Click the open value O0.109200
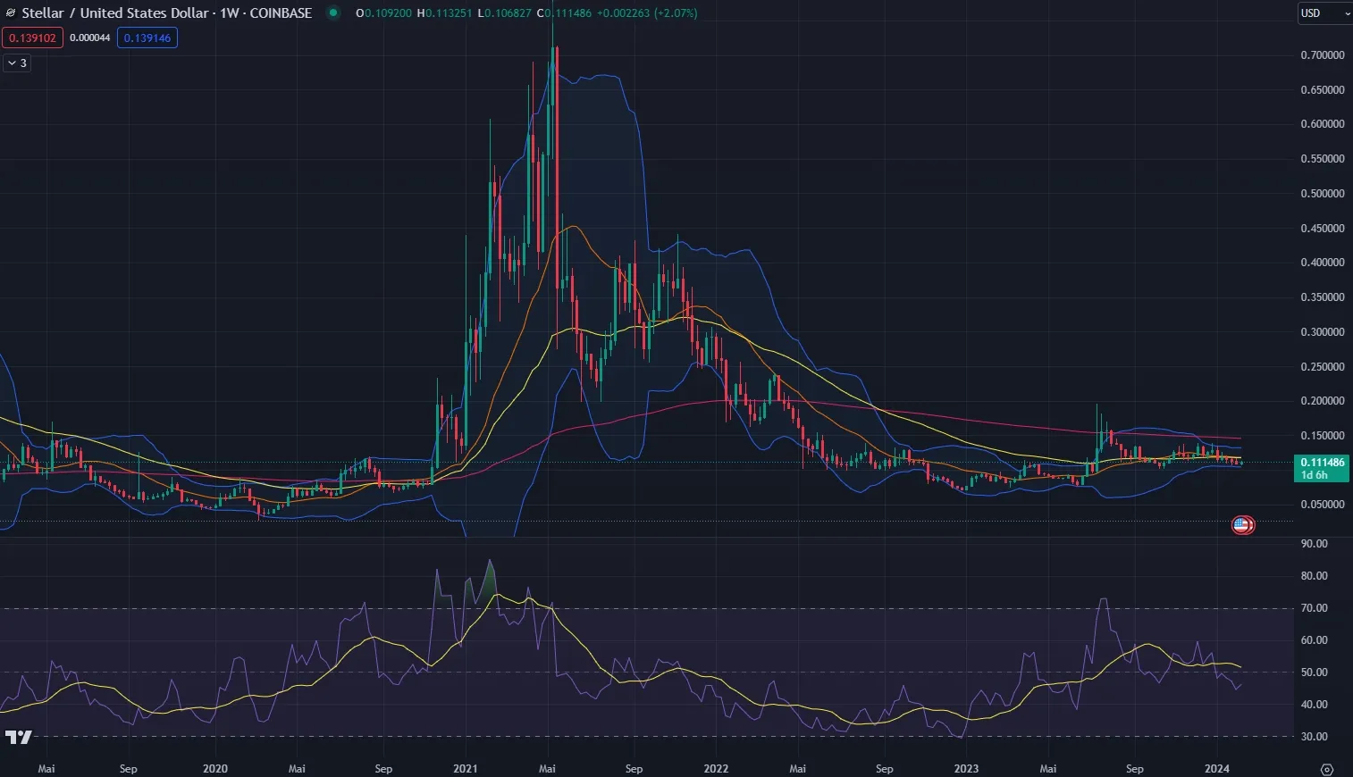The image size is (1353, 777). click(x=383, y=13)
